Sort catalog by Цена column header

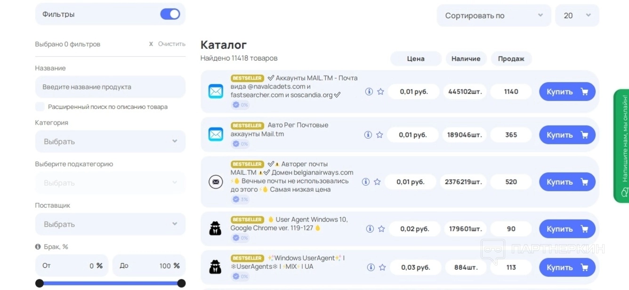tap(415, 59)
